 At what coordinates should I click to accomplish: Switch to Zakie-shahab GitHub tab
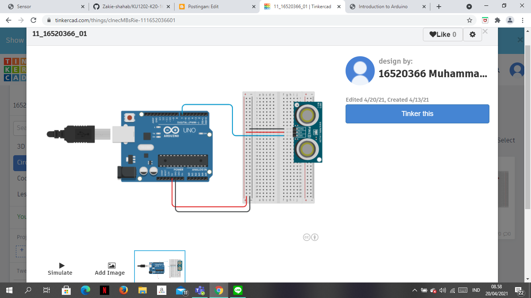(x=131, y=7)
